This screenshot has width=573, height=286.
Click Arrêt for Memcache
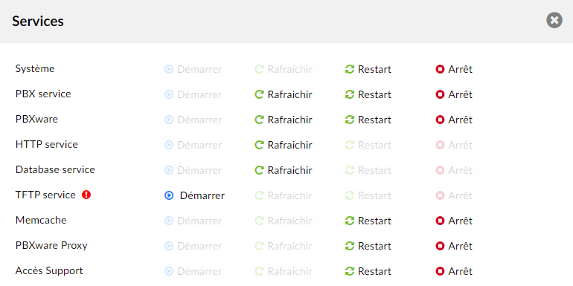[x=454, y=221]
